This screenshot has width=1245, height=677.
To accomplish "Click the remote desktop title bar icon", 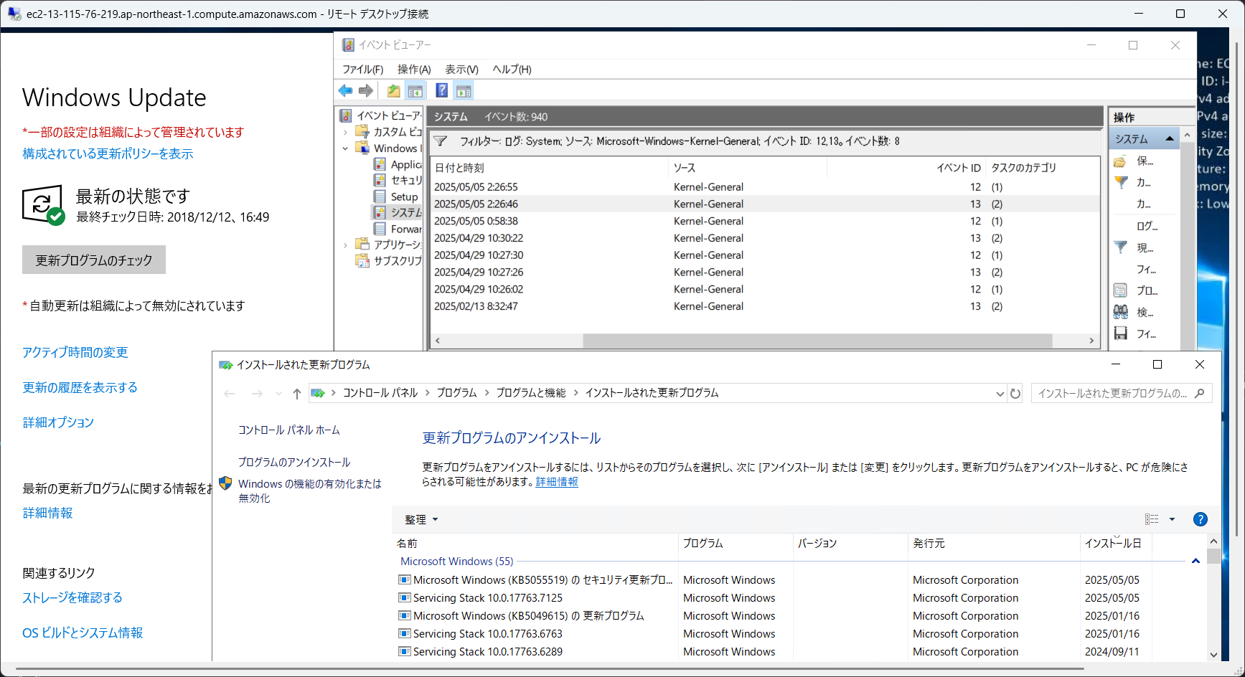I will (14, 14).
